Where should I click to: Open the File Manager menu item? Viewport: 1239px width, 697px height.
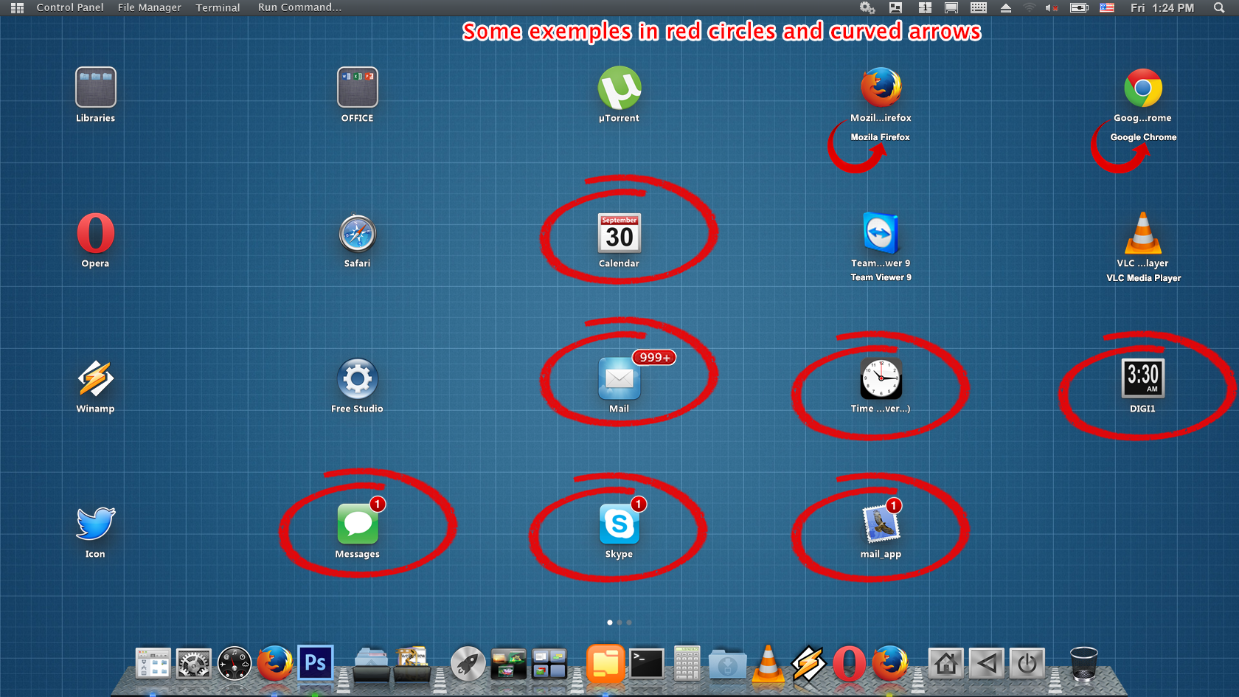[150, 7]
